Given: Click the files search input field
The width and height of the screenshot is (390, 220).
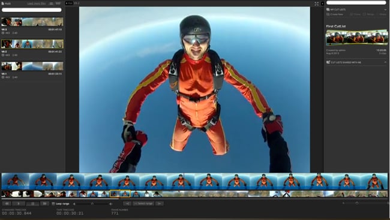Looking at the screenshot, I should pyautogui.click(x=32, y=10).
